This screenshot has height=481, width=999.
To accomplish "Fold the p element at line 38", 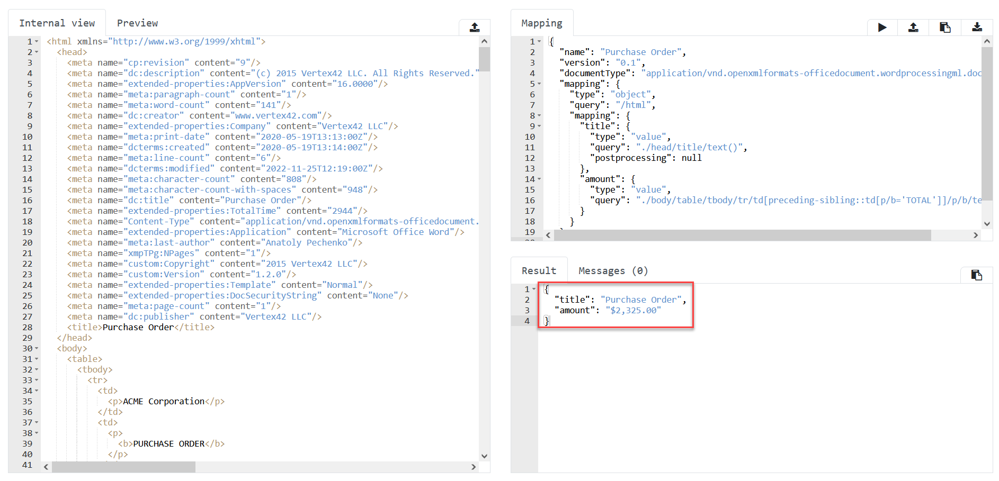I will point(37,433).
